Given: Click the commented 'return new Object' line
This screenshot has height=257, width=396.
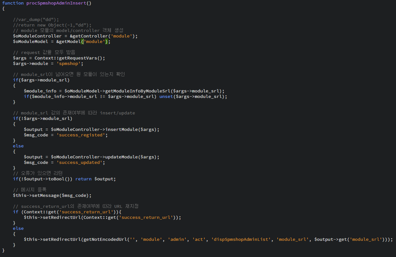Looking at the screenshot, I should (x=52, y=25).
